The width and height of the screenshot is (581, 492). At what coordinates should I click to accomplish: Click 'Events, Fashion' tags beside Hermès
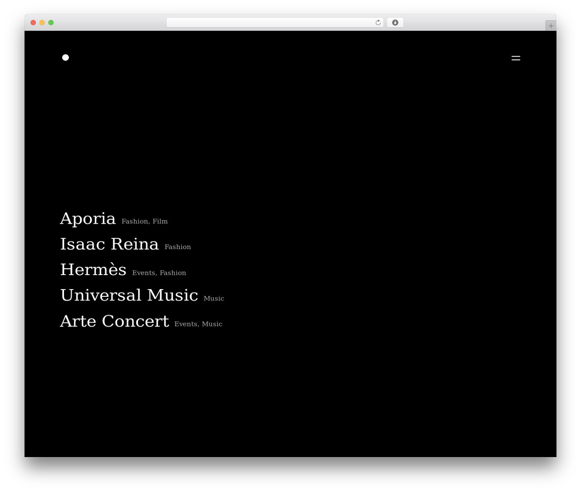pos(159,273)
